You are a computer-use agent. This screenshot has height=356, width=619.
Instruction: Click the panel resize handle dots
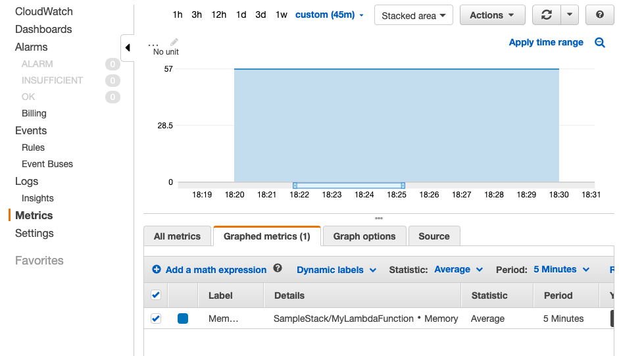[379, 218]
